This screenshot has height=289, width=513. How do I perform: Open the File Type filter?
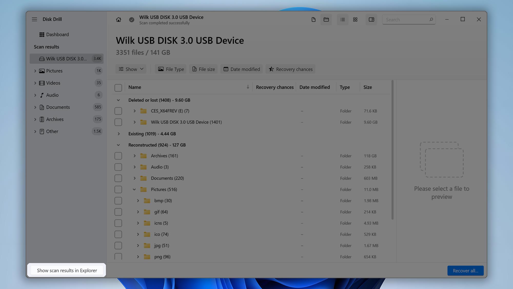point(171,69)
